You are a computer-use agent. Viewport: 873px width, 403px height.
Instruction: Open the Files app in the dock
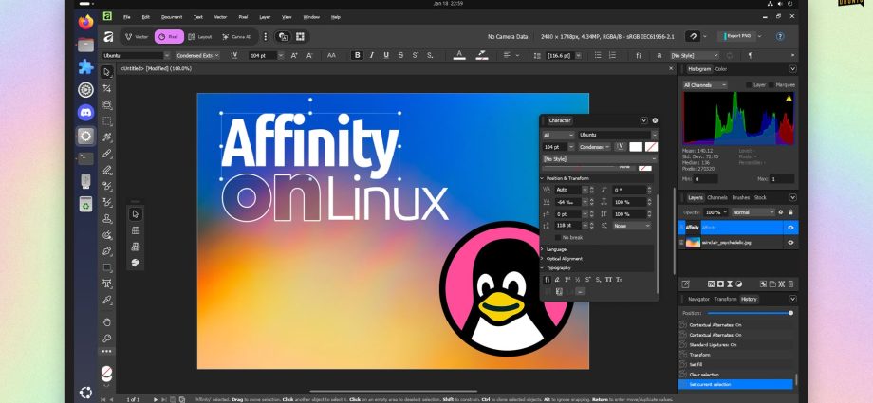pyautogui.click(x=85, y=46)
